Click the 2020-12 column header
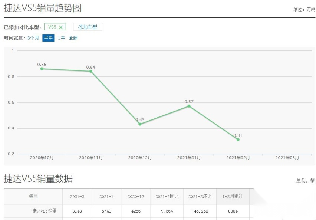 (136, 197)
